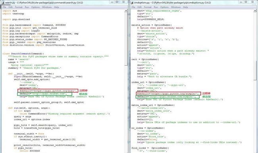Click 'self.parser.insert_option_group' line
Viewport: 258px width, 153px height.
[49, 102]
